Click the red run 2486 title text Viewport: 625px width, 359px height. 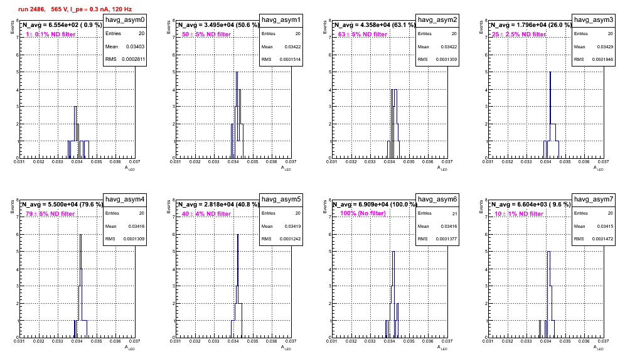[75, 9]
